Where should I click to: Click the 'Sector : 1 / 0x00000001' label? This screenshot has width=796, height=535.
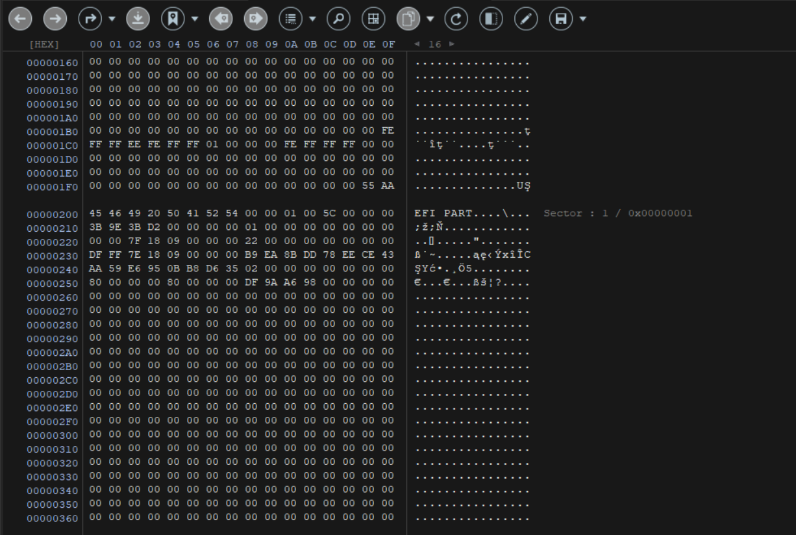point(618,214)
